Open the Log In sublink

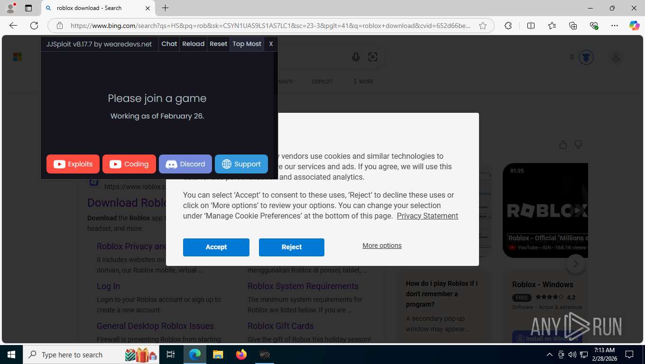point(108,286)
